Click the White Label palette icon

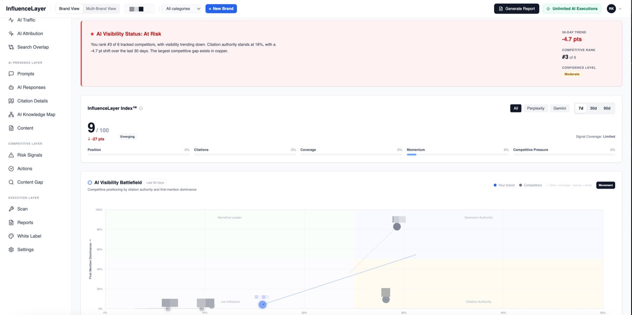click(x=11, y=236)
